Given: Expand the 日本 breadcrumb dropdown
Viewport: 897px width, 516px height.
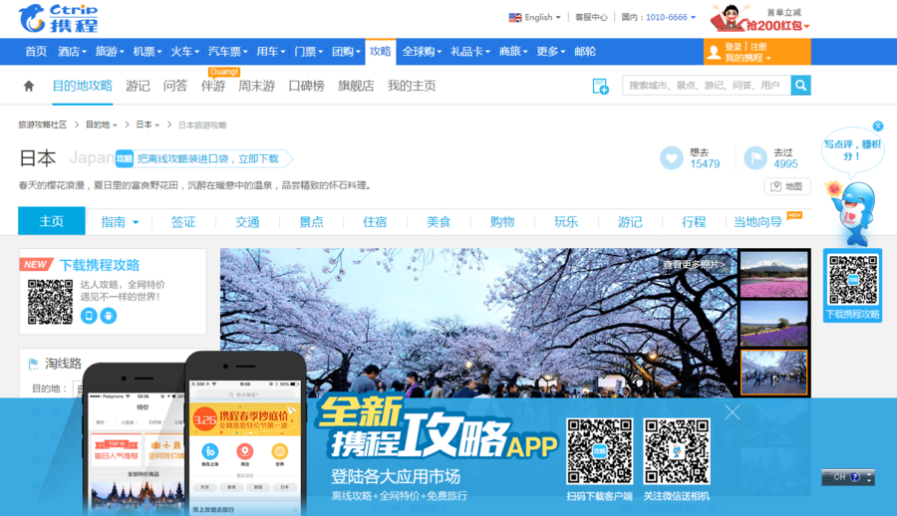Looking at the screenshot, I should point(148,125).
